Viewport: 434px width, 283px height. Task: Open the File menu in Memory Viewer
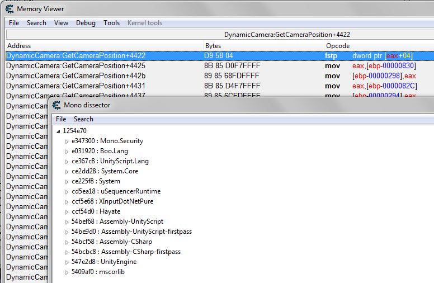(x=14, y=23)
